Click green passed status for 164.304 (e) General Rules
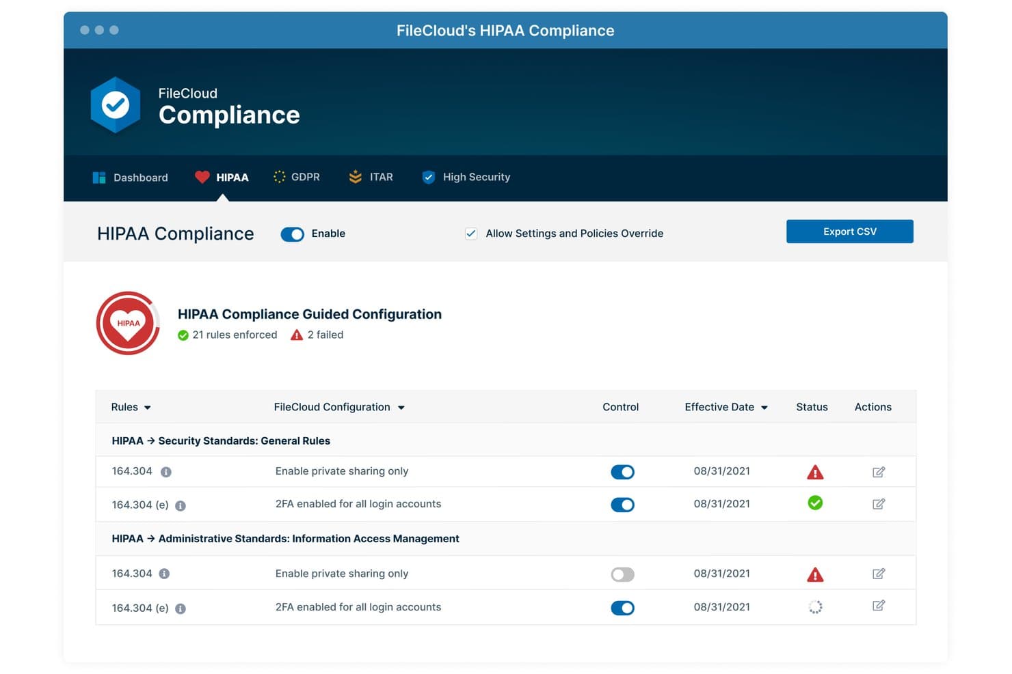Image resolution: width=1012 pixels, height=674 pixels. point(815,503)
